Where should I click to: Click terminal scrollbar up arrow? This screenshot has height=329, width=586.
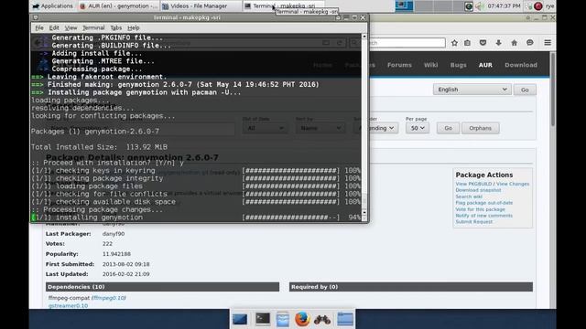364,37
